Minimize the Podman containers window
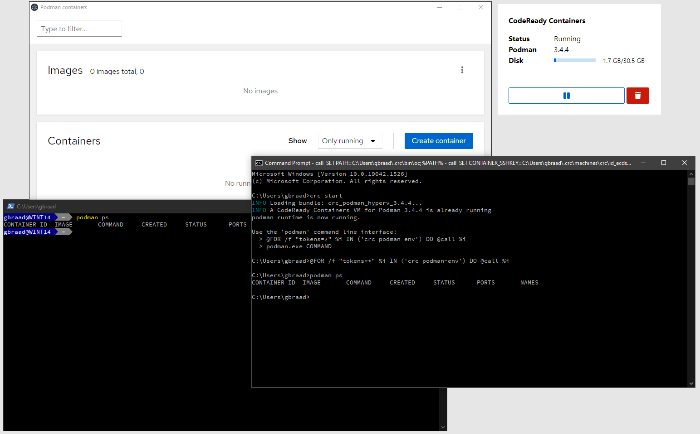Image resolution: width=700 pixels, height=434 pixels. point(440,7)
